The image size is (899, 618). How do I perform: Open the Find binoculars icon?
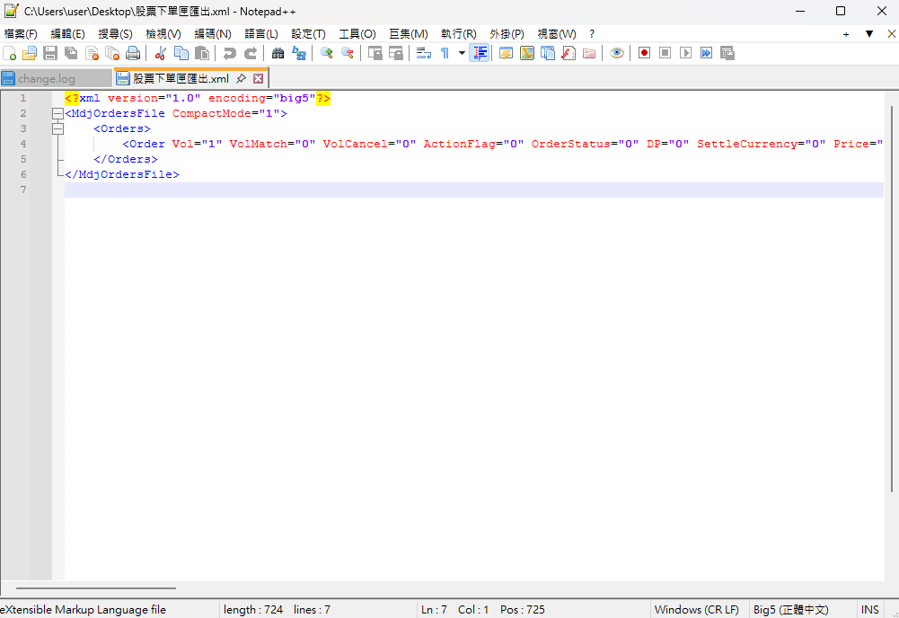click(x=278, y=53)
